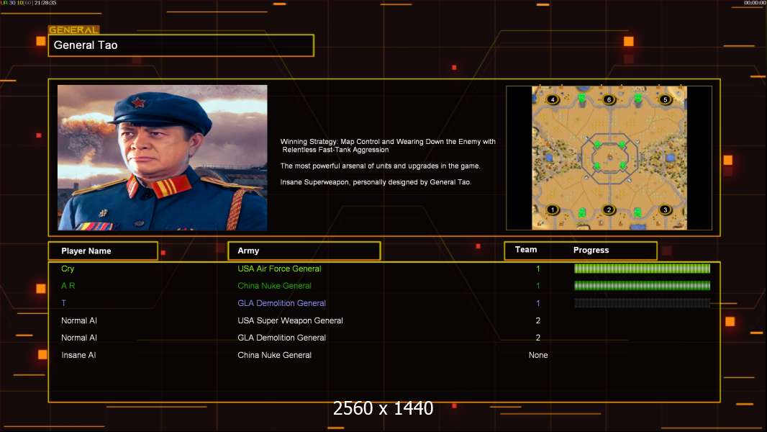Viewport: 767px width, 432px height.
Task: Pick start position marker 4 on the map
Action: [x=553, y=99]
